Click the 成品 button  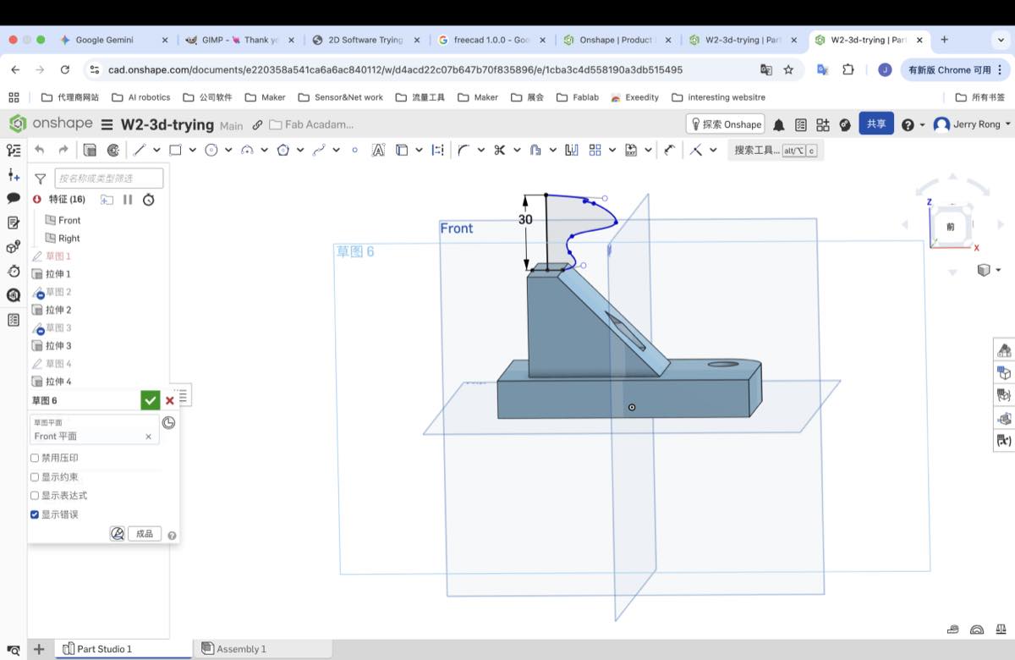[x=145, y=534]
